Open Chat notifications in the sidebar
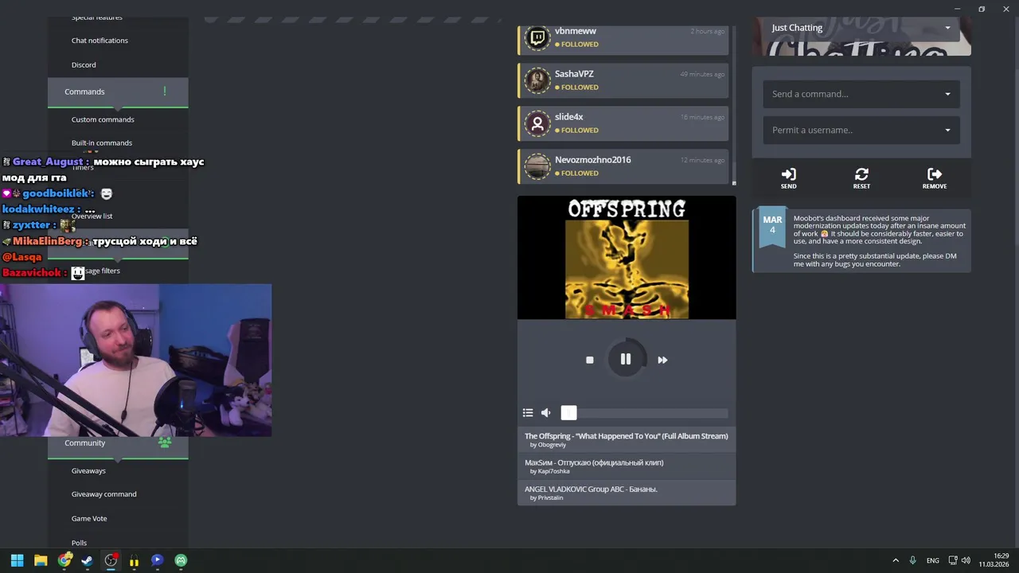This screenshot has width=1019, height=573. pos(100,41)
